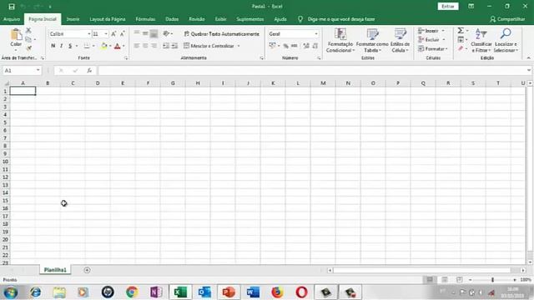534x300 pixels.
Task: Click the Clear eraser icon
Action: click(461, 48)
